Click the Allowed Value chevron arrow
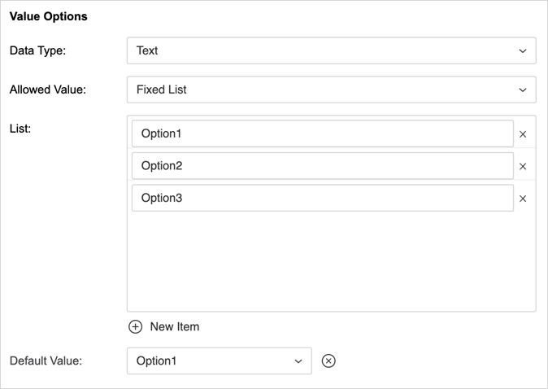548x389 pixels. [523, 90]
